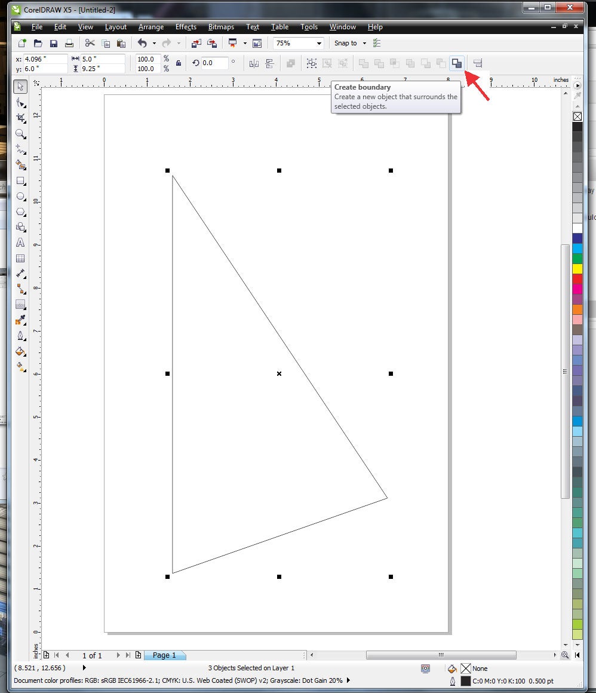Viewport: 596px width, 693px height.
Task: Open the Undo history dropdown
Action: point(153,44)
